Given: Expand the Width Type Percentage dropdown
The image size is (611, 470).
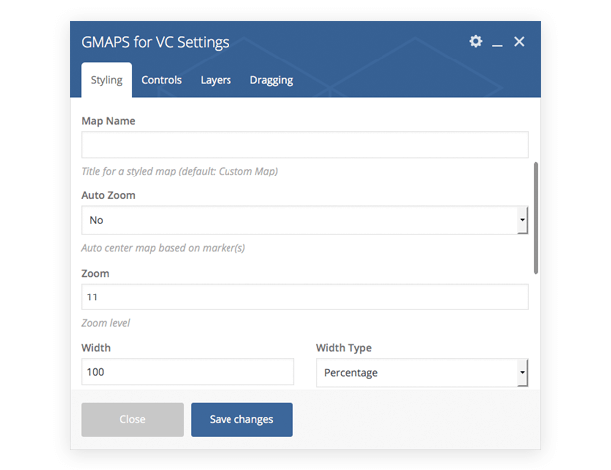Looking at the screenshot, I should click(421, 373).
